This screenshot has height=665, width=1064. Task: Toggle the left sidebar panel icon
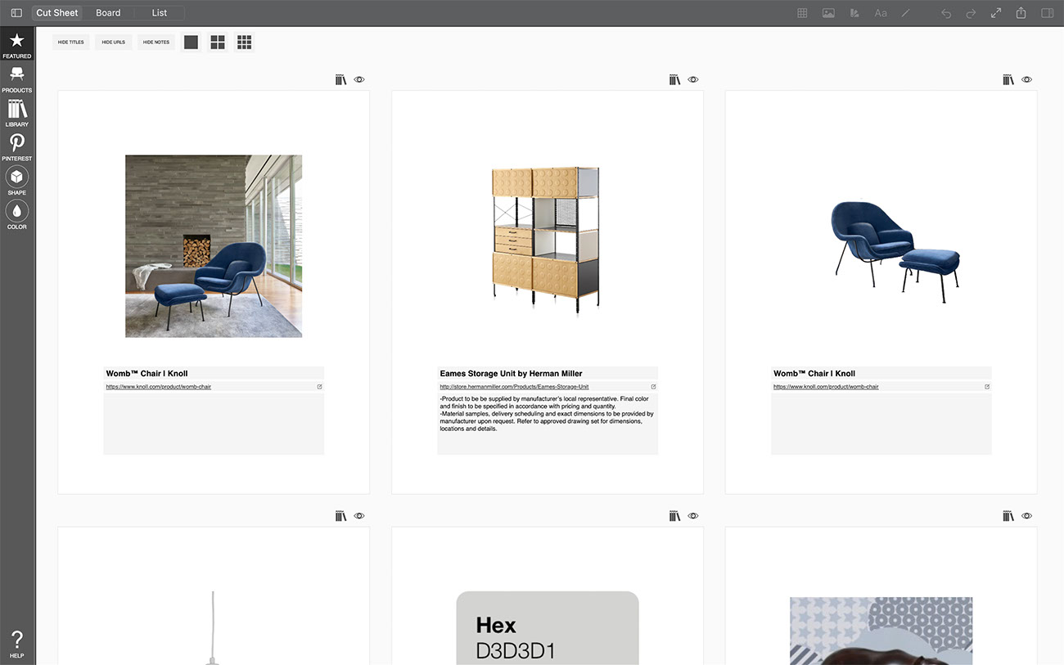point(16,13)
